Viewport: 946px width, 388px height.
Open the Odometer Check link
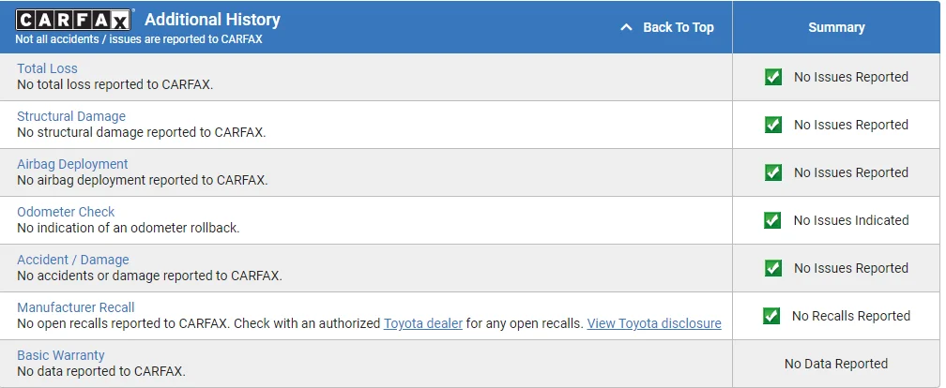click(x=66, y=212)
